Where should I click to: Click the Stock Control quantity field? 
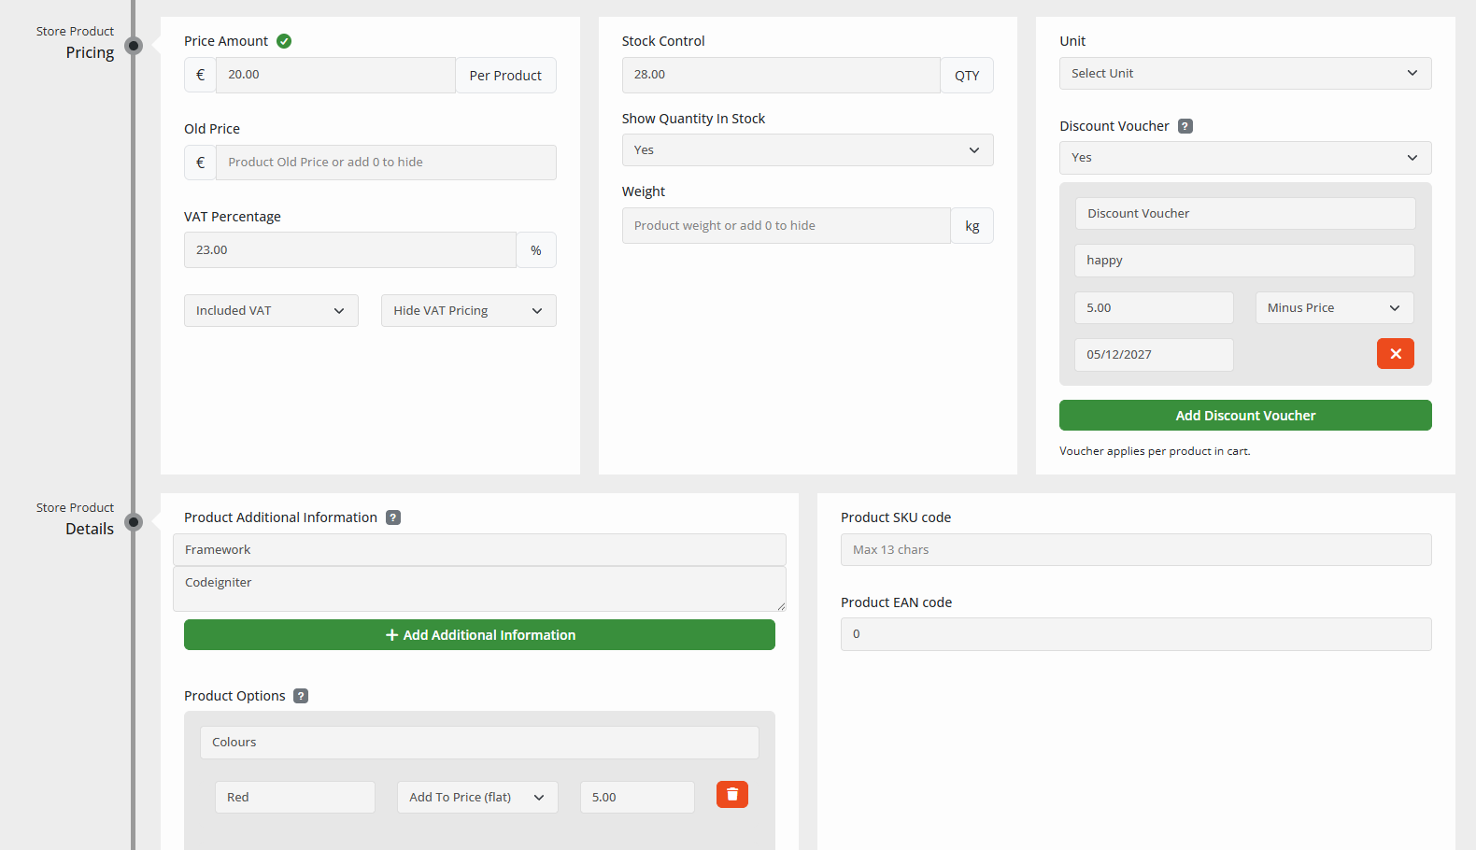[781, 75]
